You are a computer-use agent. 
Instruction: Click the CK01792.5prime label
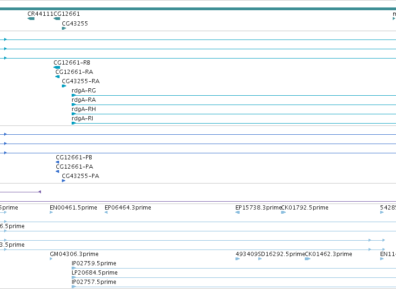coord(305,208)
